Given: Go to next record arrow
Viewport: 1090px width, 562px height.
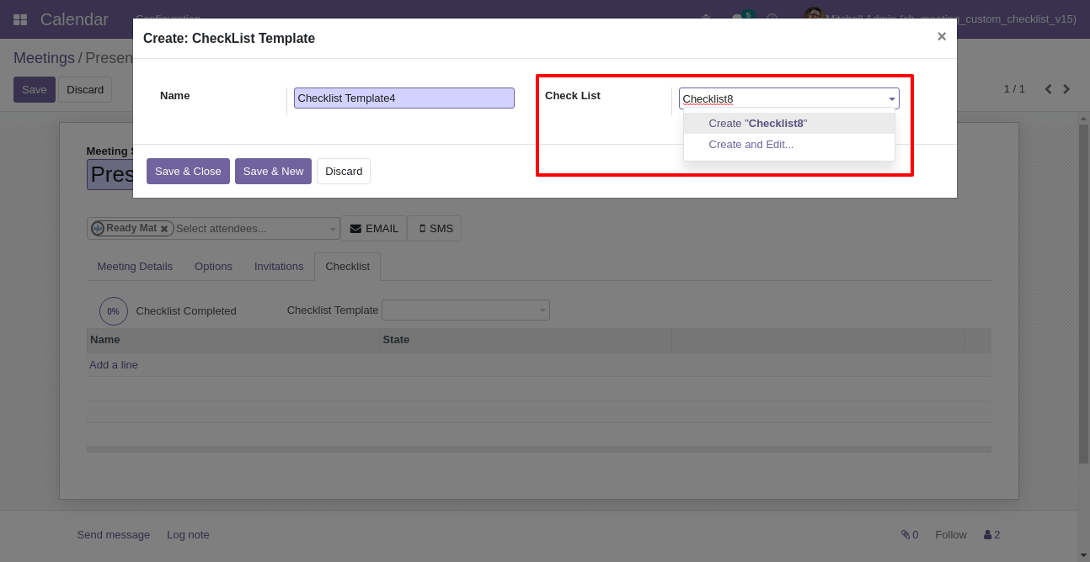Looking at the screenshot, I should click(1066, 89).
